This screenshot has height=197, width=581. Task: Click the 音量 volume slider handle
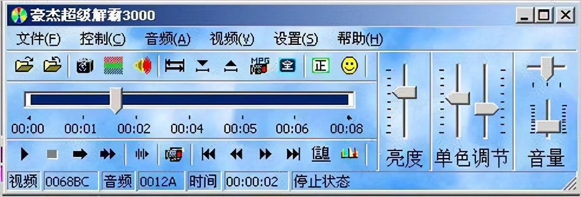548,127
